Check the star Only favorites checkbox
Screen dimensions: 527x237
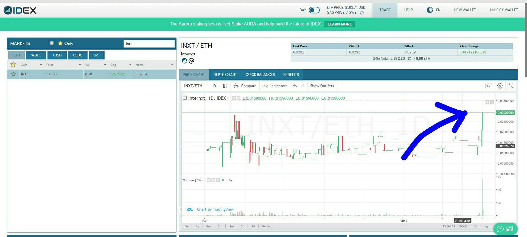pos(52,43)
